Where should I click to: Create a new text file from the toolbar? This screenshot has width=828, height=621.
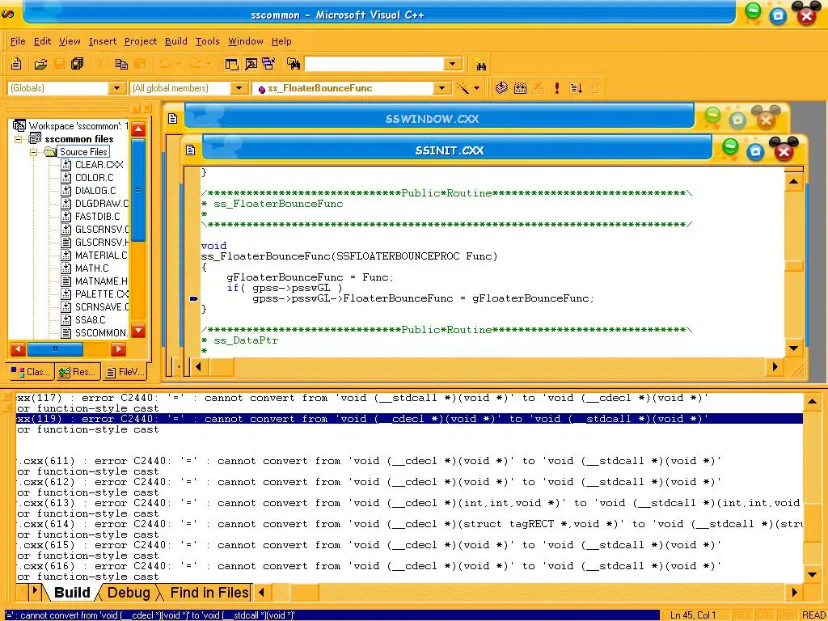[x=16, y=64]
